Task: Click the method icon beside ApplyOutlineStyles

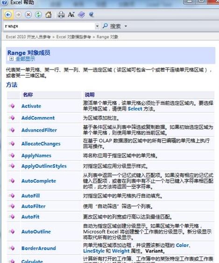Action: coord(12,166)
